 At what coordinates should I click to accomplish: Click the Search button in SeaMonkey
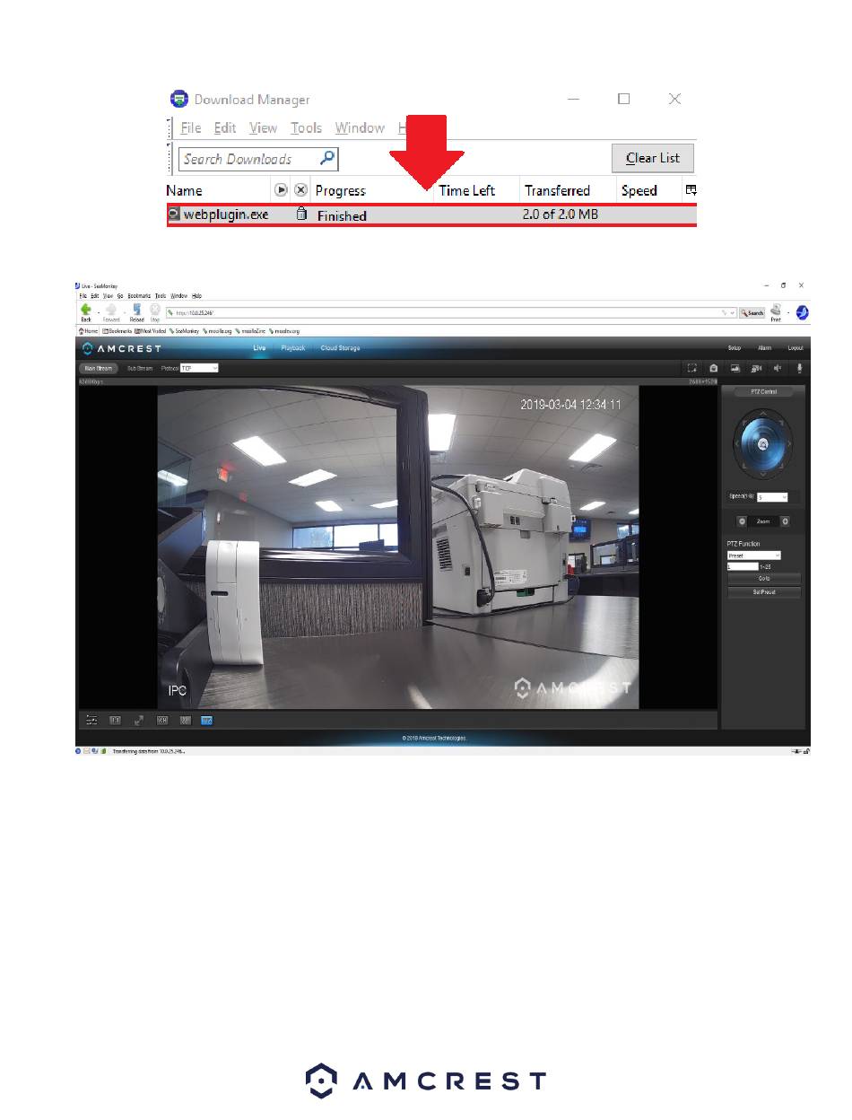[x=752, y=312]
